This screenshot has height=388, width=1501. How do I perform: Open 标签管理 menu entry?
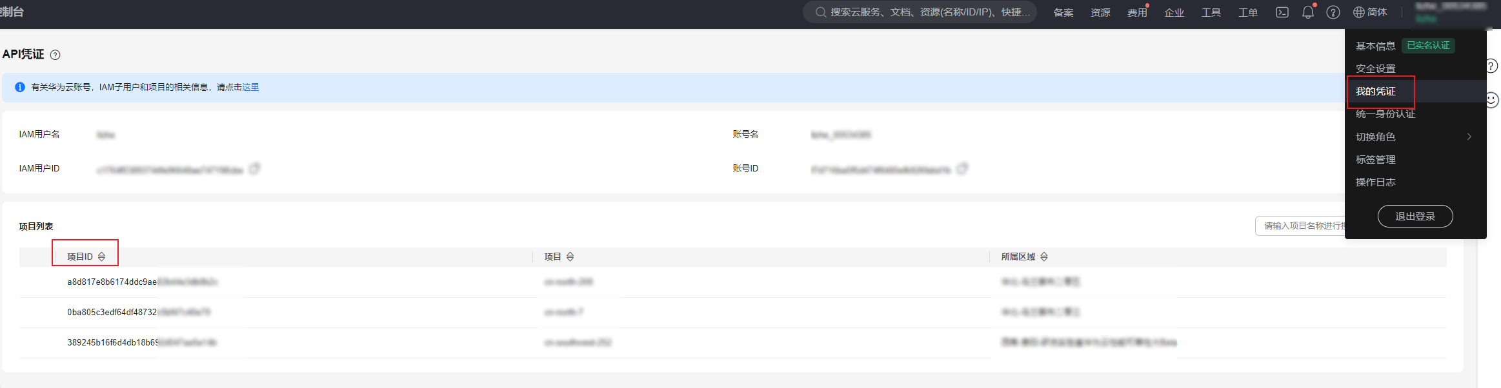pyautogui.click(x=1375, y=159)
